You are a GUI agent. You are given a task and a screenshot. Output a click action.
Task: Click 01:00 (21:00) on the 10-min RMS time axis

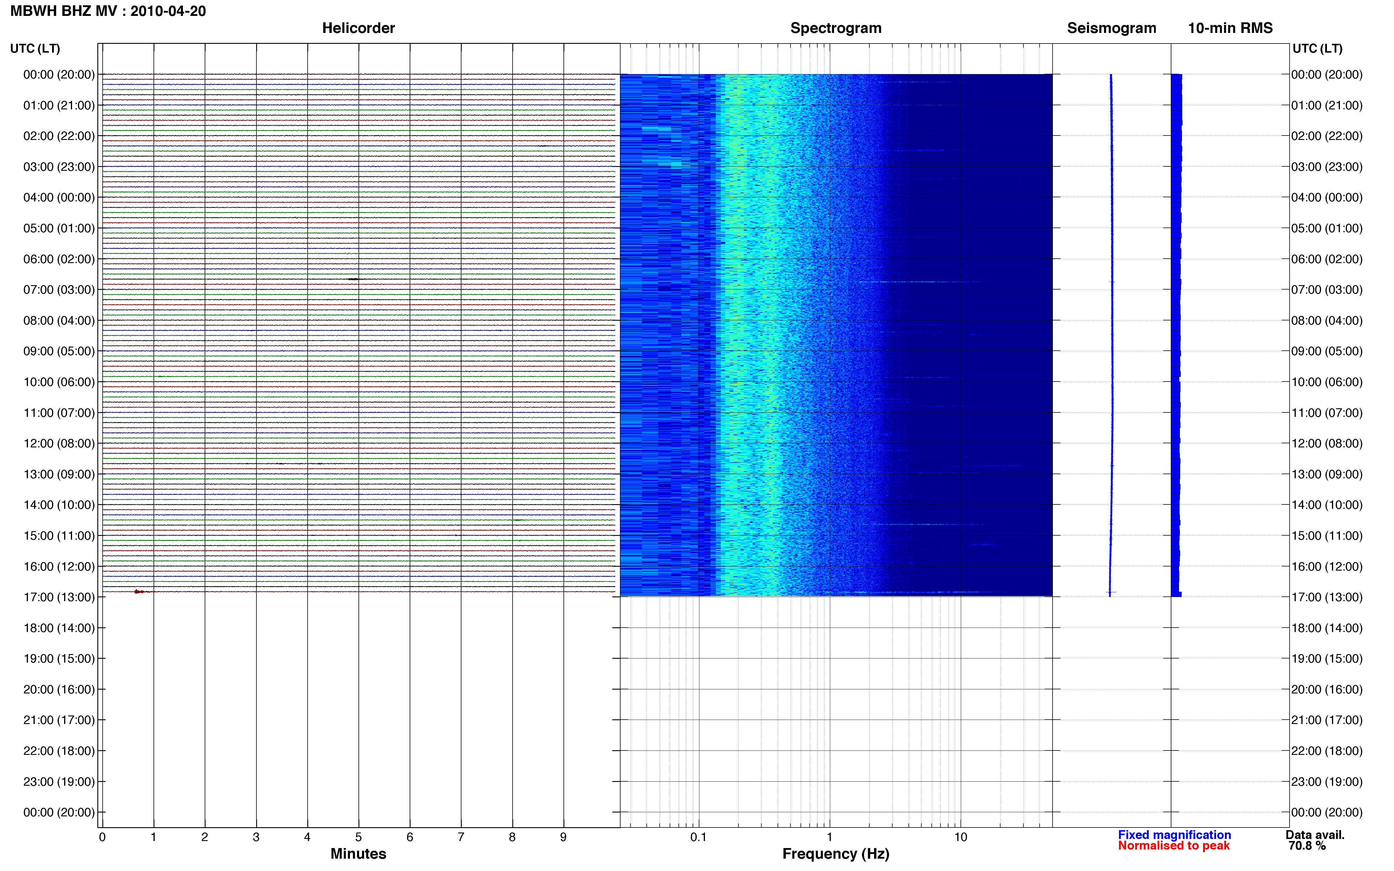(x=1327, y=106)
